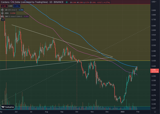Screen dimensions: 160x114
Task: Click the MA 1D value 0.395
Action: 21,10
